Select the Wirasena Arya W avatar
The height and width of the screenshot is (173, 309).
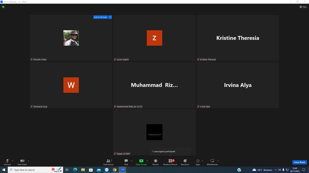(71, 85)
